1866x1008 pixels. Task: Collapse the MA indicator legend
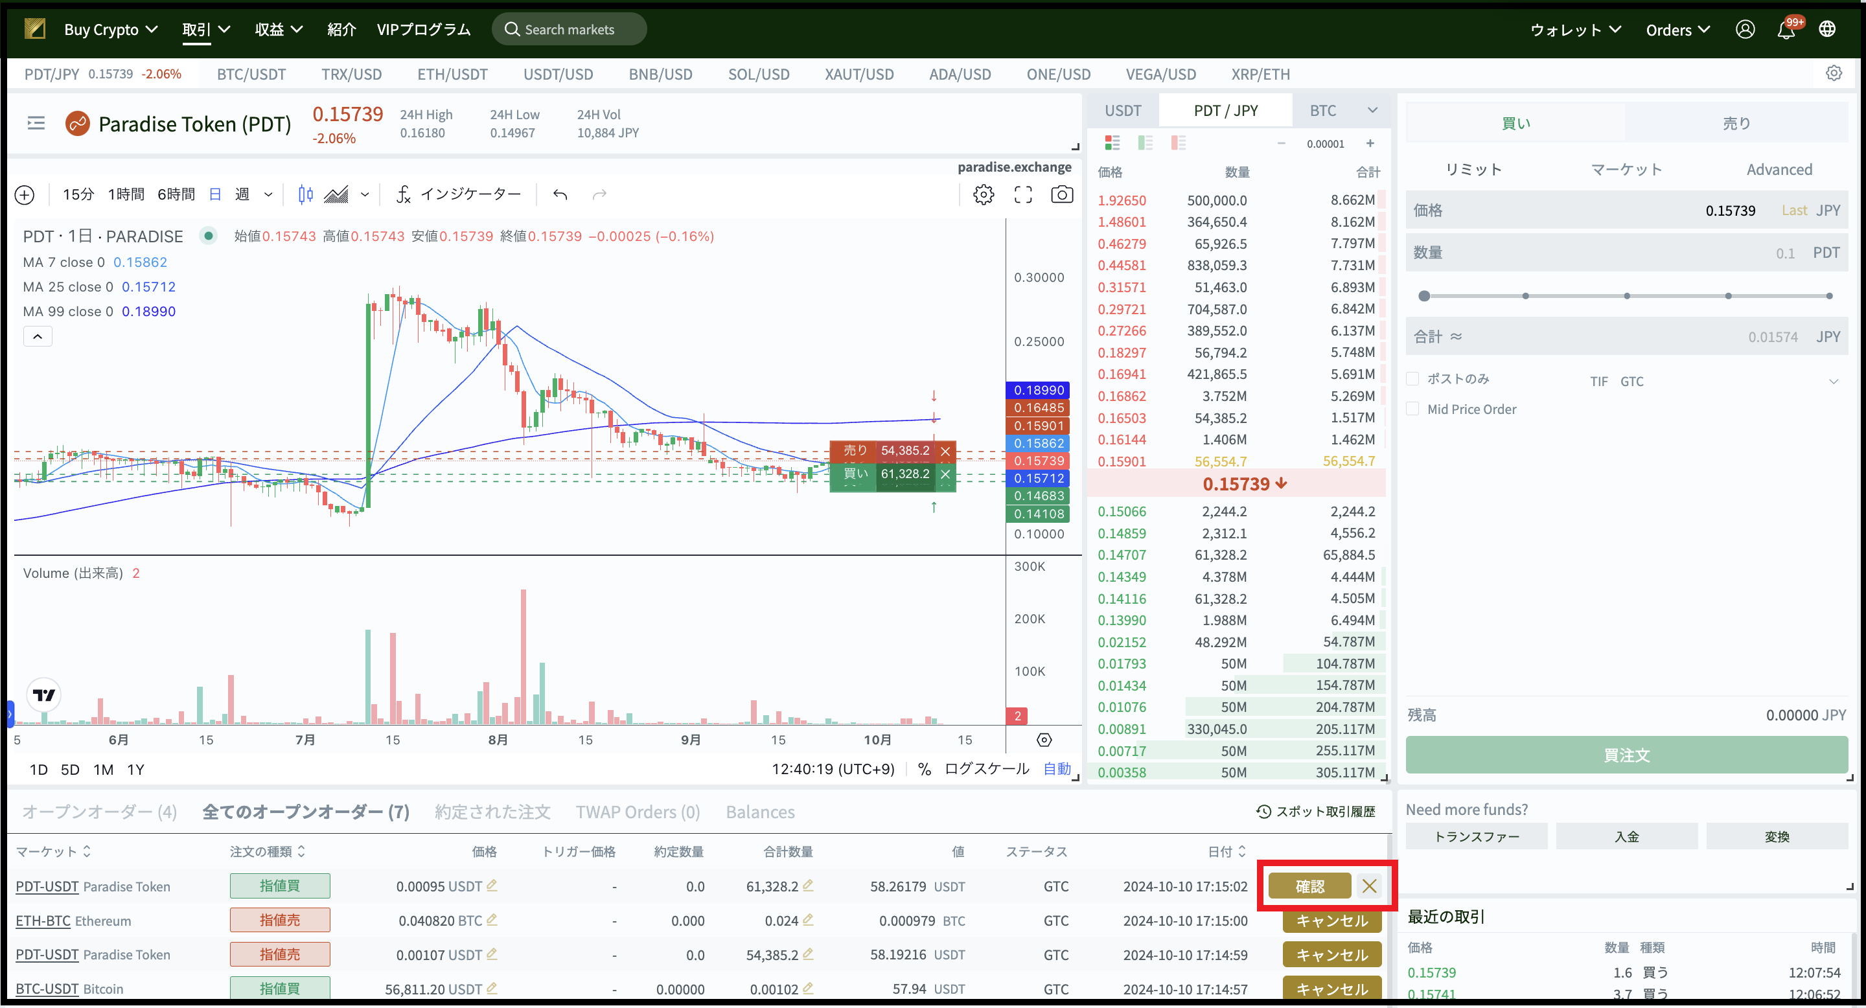pyautogui.click(x=38, y=336)
